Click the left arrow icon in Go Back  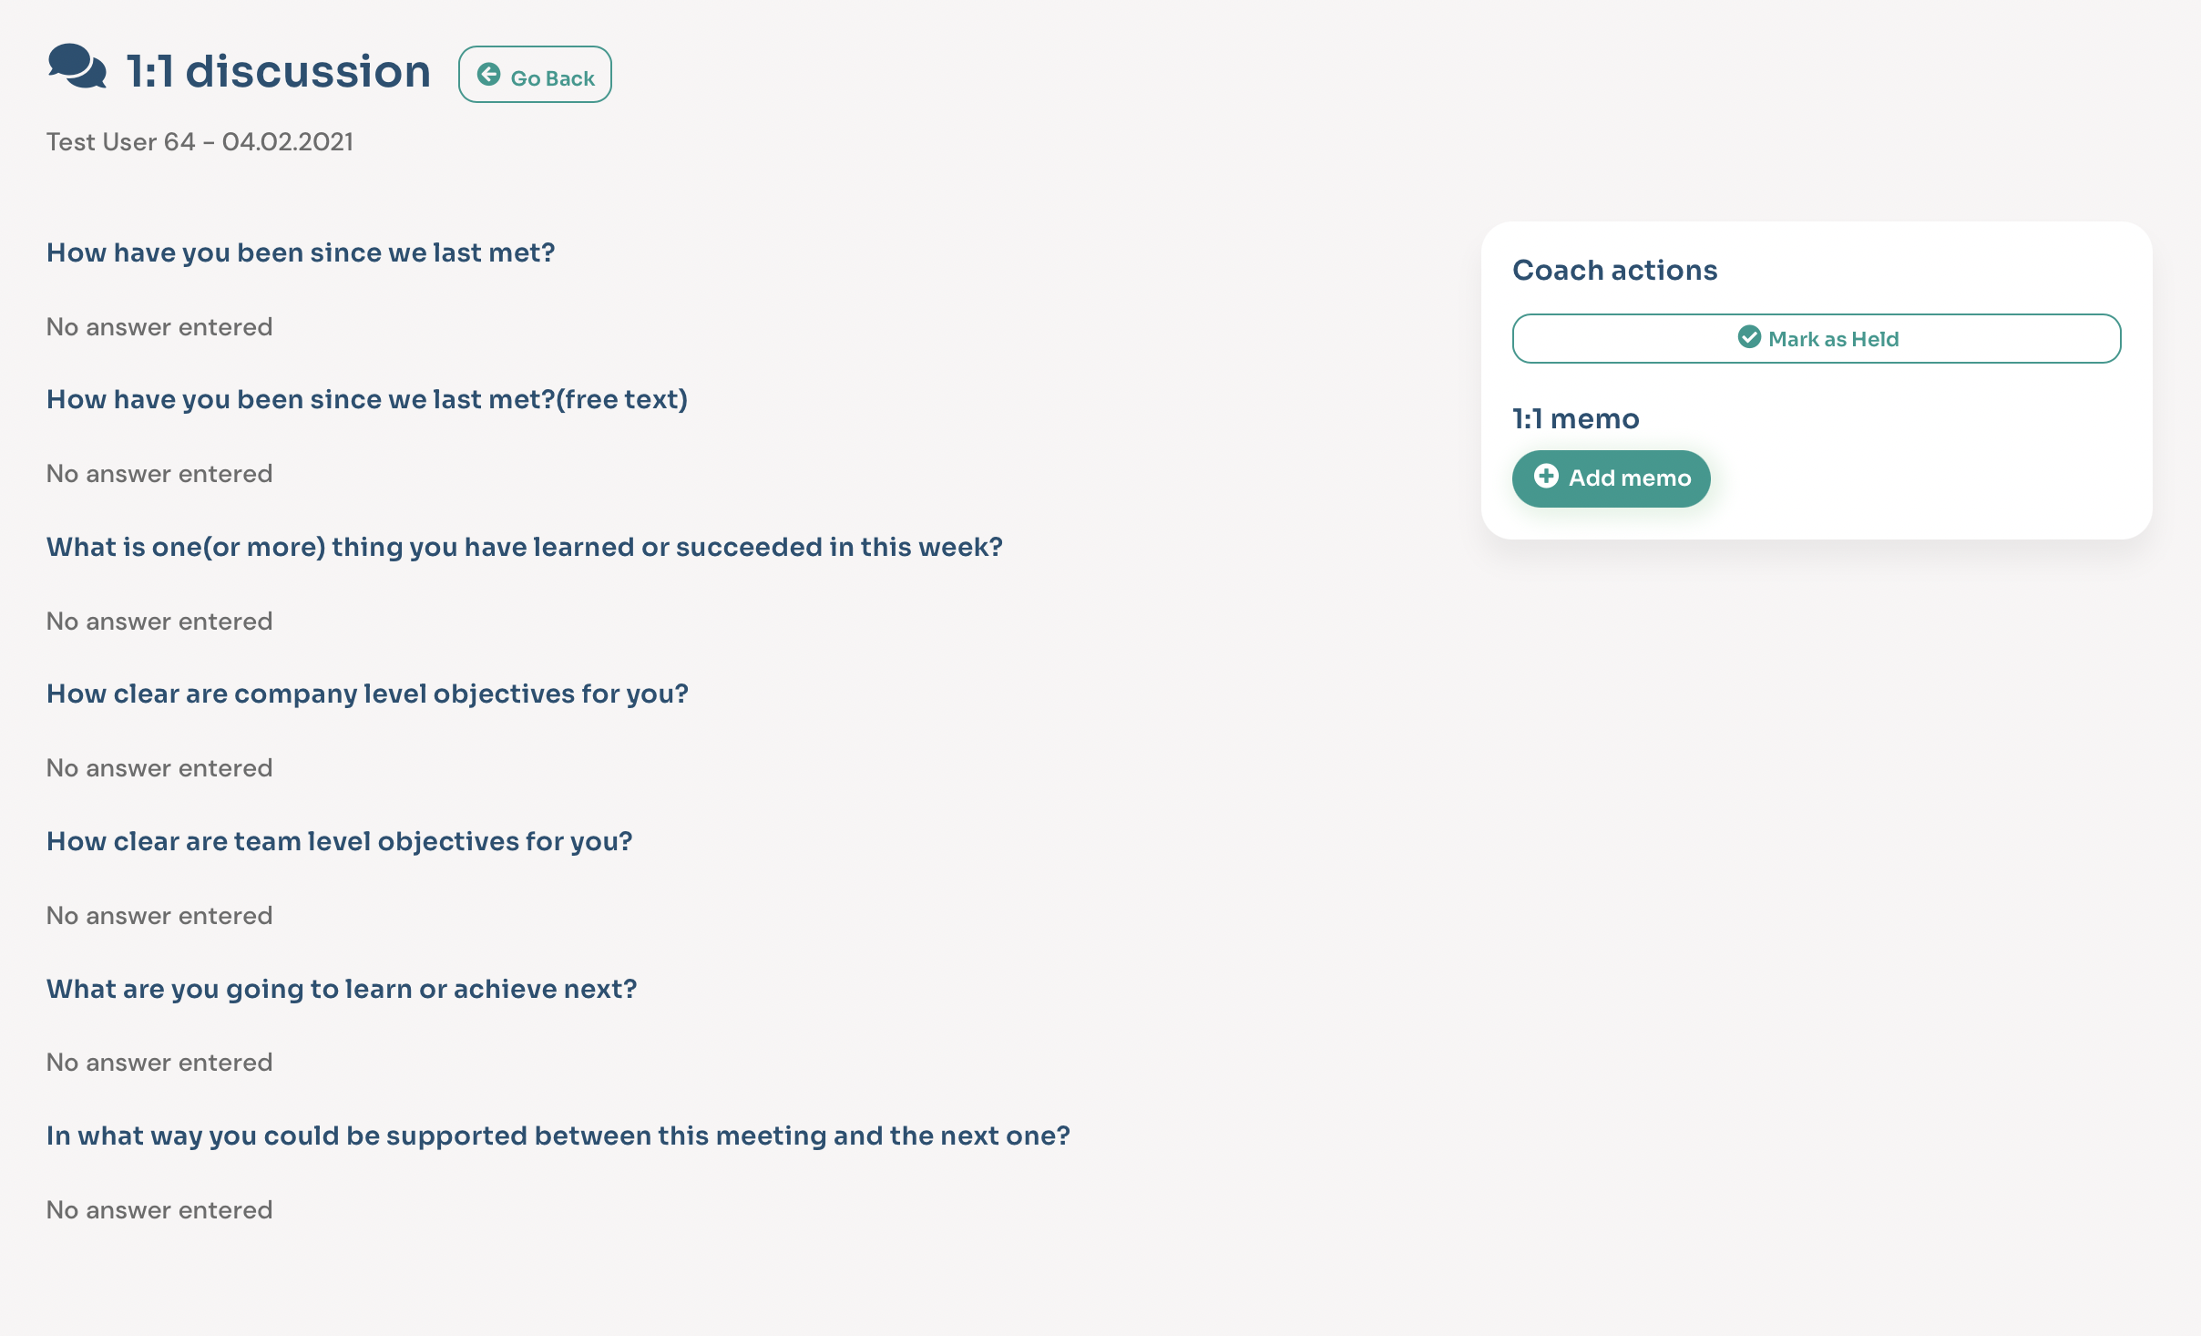tap(489, 75)
